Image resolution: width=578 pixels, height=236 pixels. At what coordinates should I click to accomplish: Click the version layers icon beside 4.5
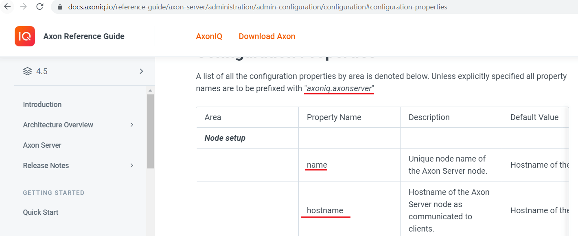[27, 71]
